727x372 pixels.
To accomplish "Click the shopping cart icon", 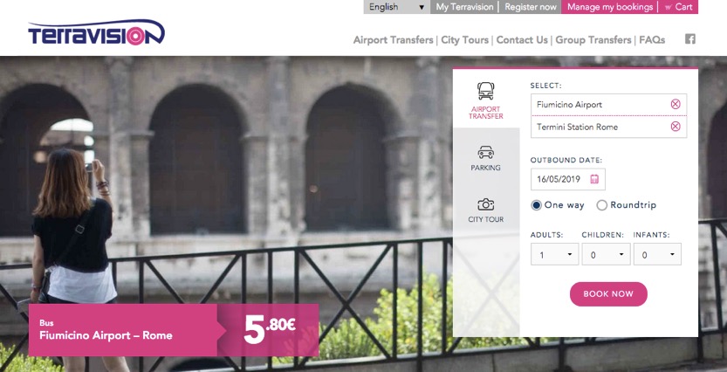I will tap(668, 7).
